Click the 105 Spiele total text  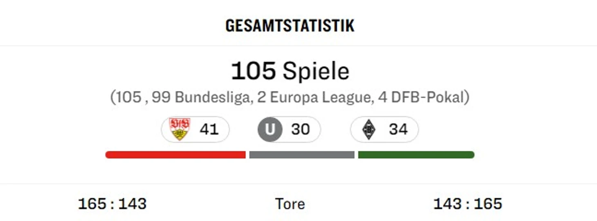tap(290, 71)
